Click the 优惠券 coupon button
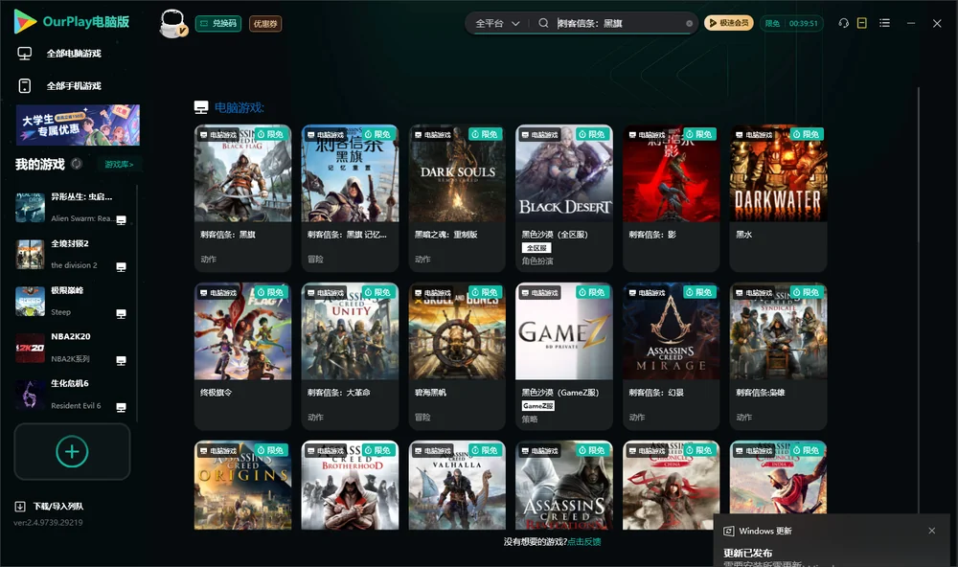 [265, 23]
